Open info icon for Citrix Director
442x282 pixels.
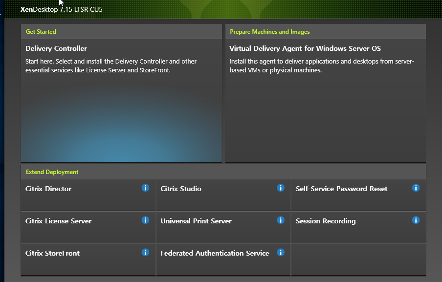pos(145,188)
